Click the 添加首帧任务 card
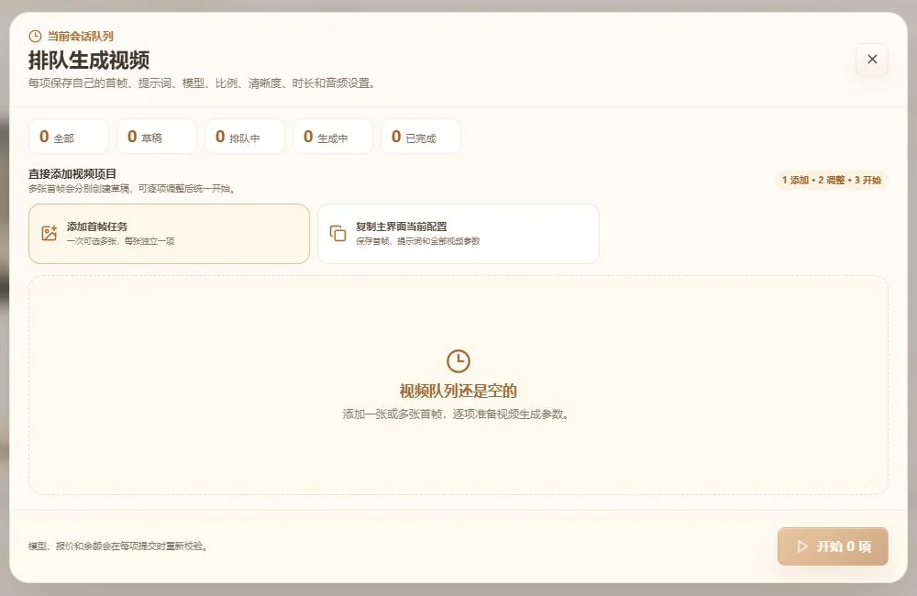The image size is (917, 596). click(x=169, y=234)
